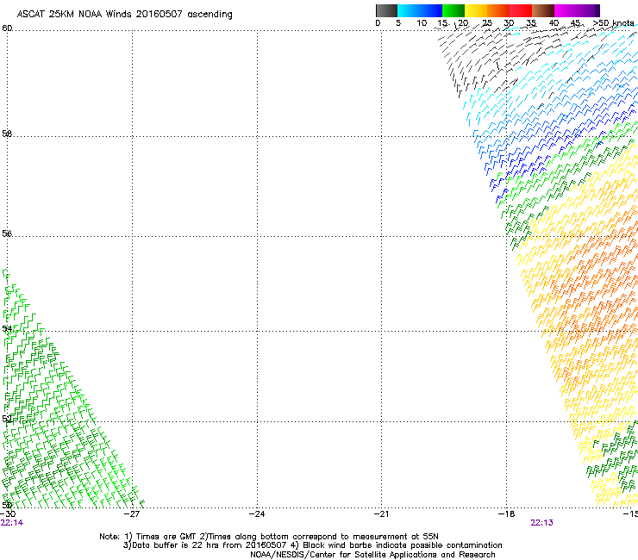Click the longitude label -27
Viewport: 638px width, 560px height.
(x=132, y=514)
